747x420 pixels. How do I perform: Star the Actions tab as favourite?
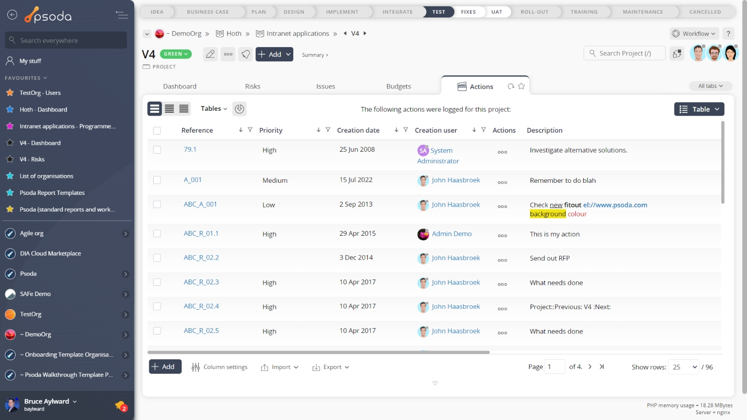pyautogui.click(x=521, y=87)
